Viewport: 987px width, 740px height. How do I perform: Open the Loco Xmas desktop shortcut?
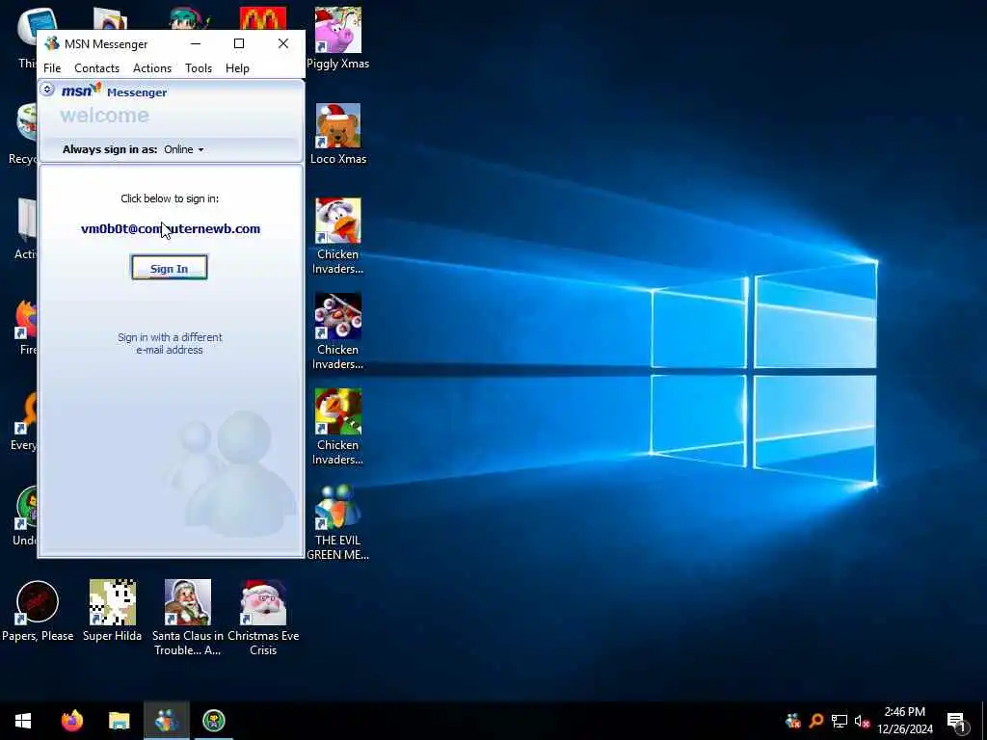point(338,134)
